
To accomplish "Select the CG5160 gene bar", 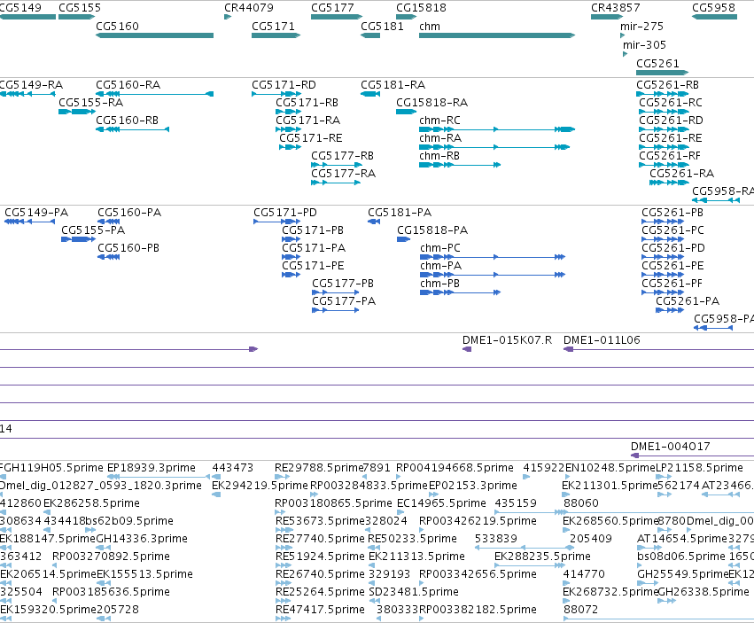I will click(x=154, y=35).
